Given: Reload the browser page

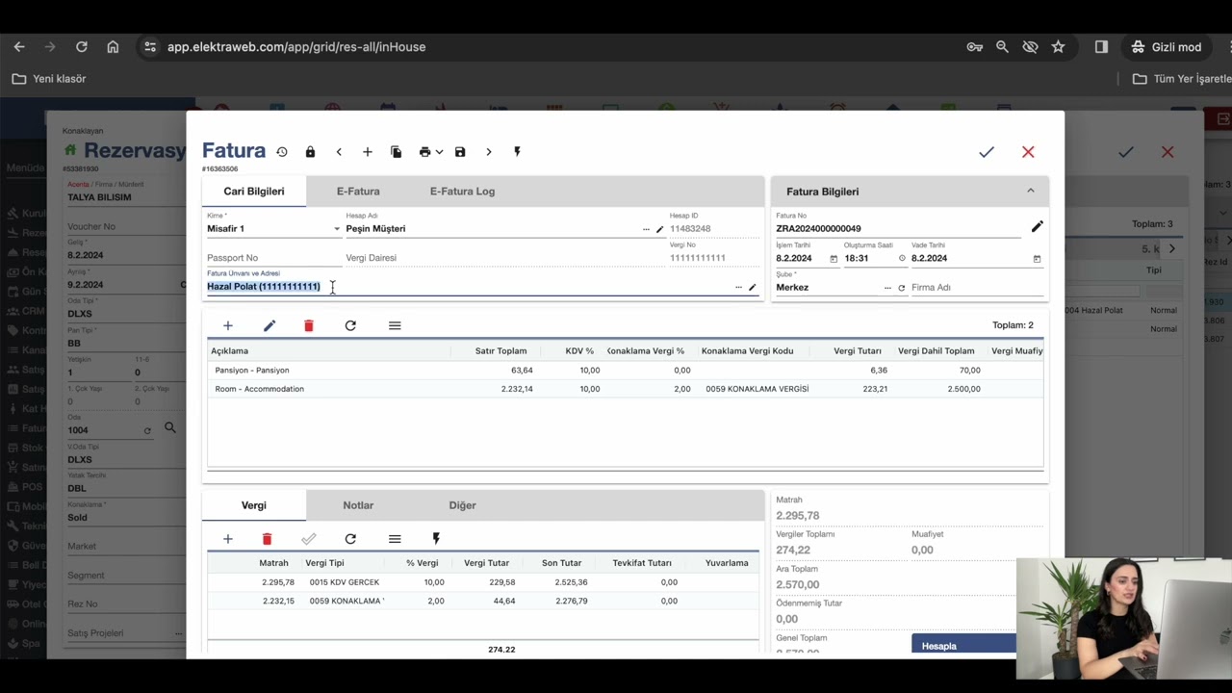Looking at the screenshot, I should tap(82, 46).
